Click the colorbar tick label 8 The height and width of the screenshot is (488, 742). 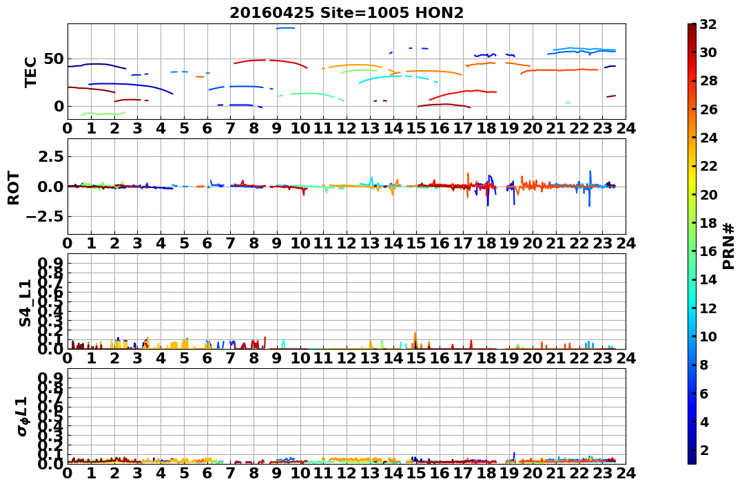(704, 365)
